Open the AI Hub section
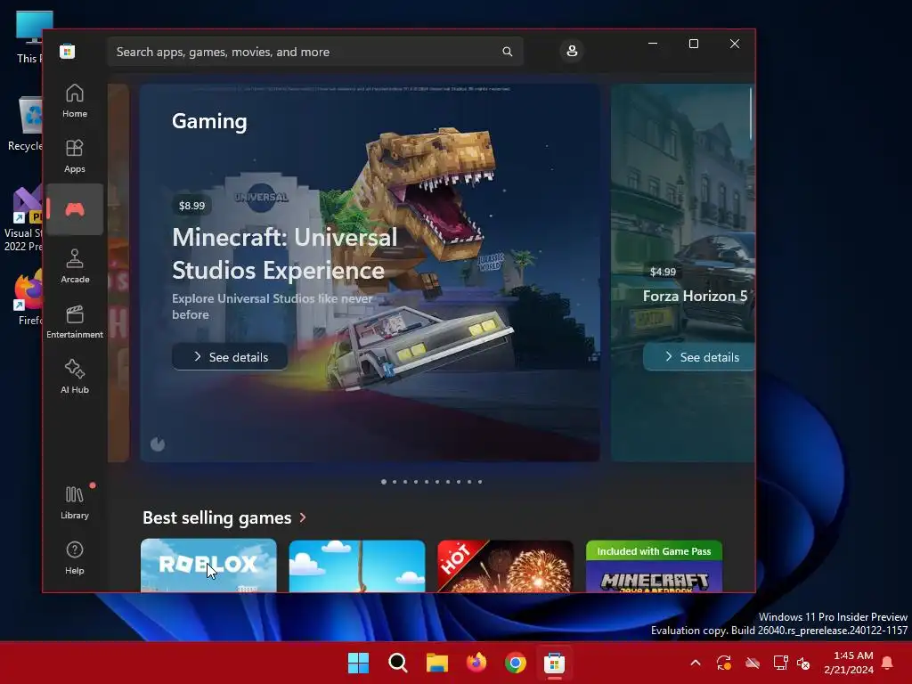The height and width of the screenshot is (684, 912). coord(75,377)
